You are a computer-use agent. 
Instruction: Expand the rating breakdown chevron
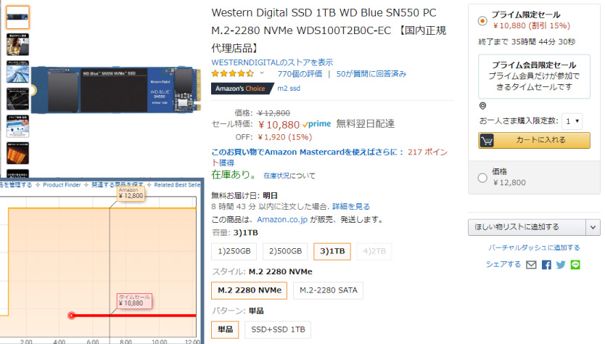262,73
